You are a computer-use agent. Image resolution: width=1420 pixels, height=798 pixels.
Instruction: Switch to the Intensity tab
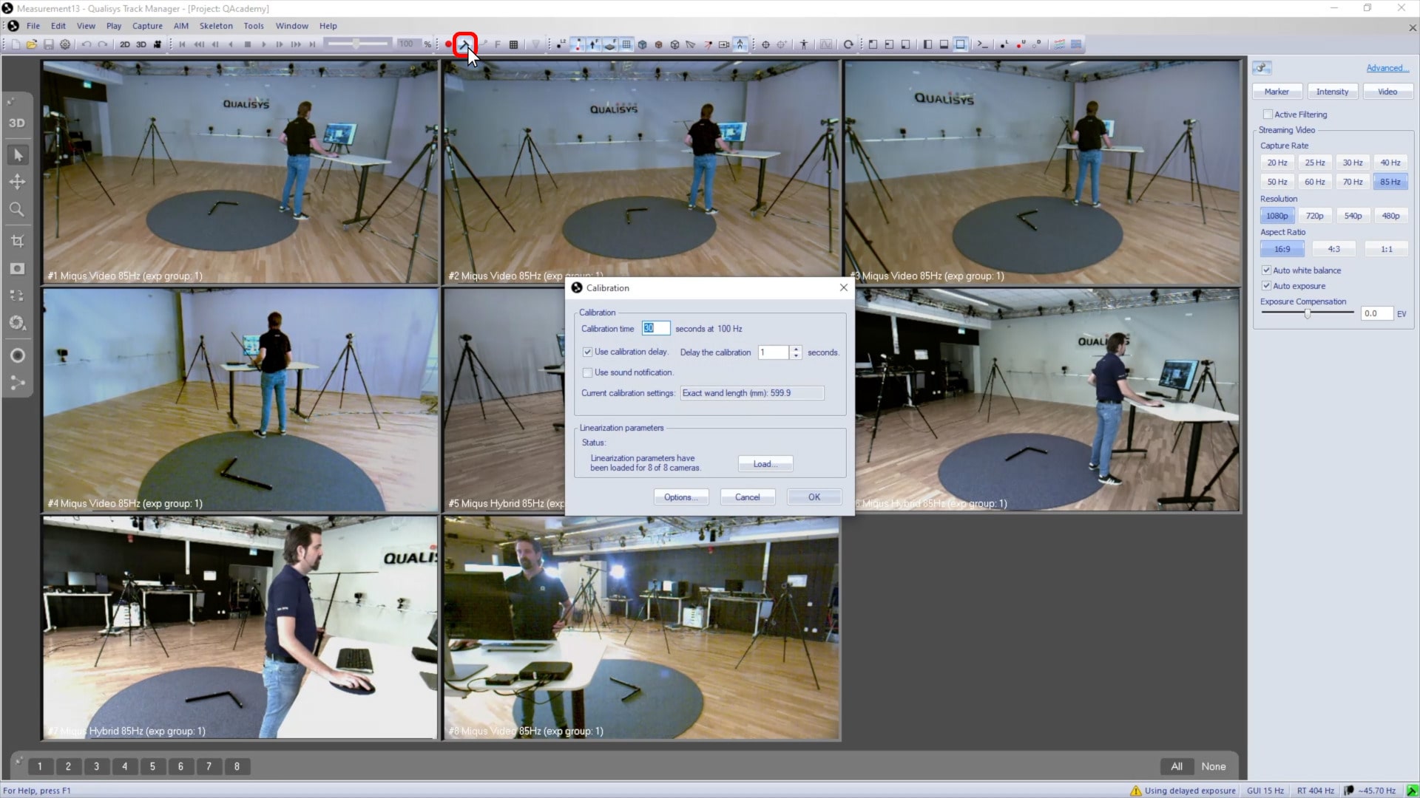[1331, 91]
